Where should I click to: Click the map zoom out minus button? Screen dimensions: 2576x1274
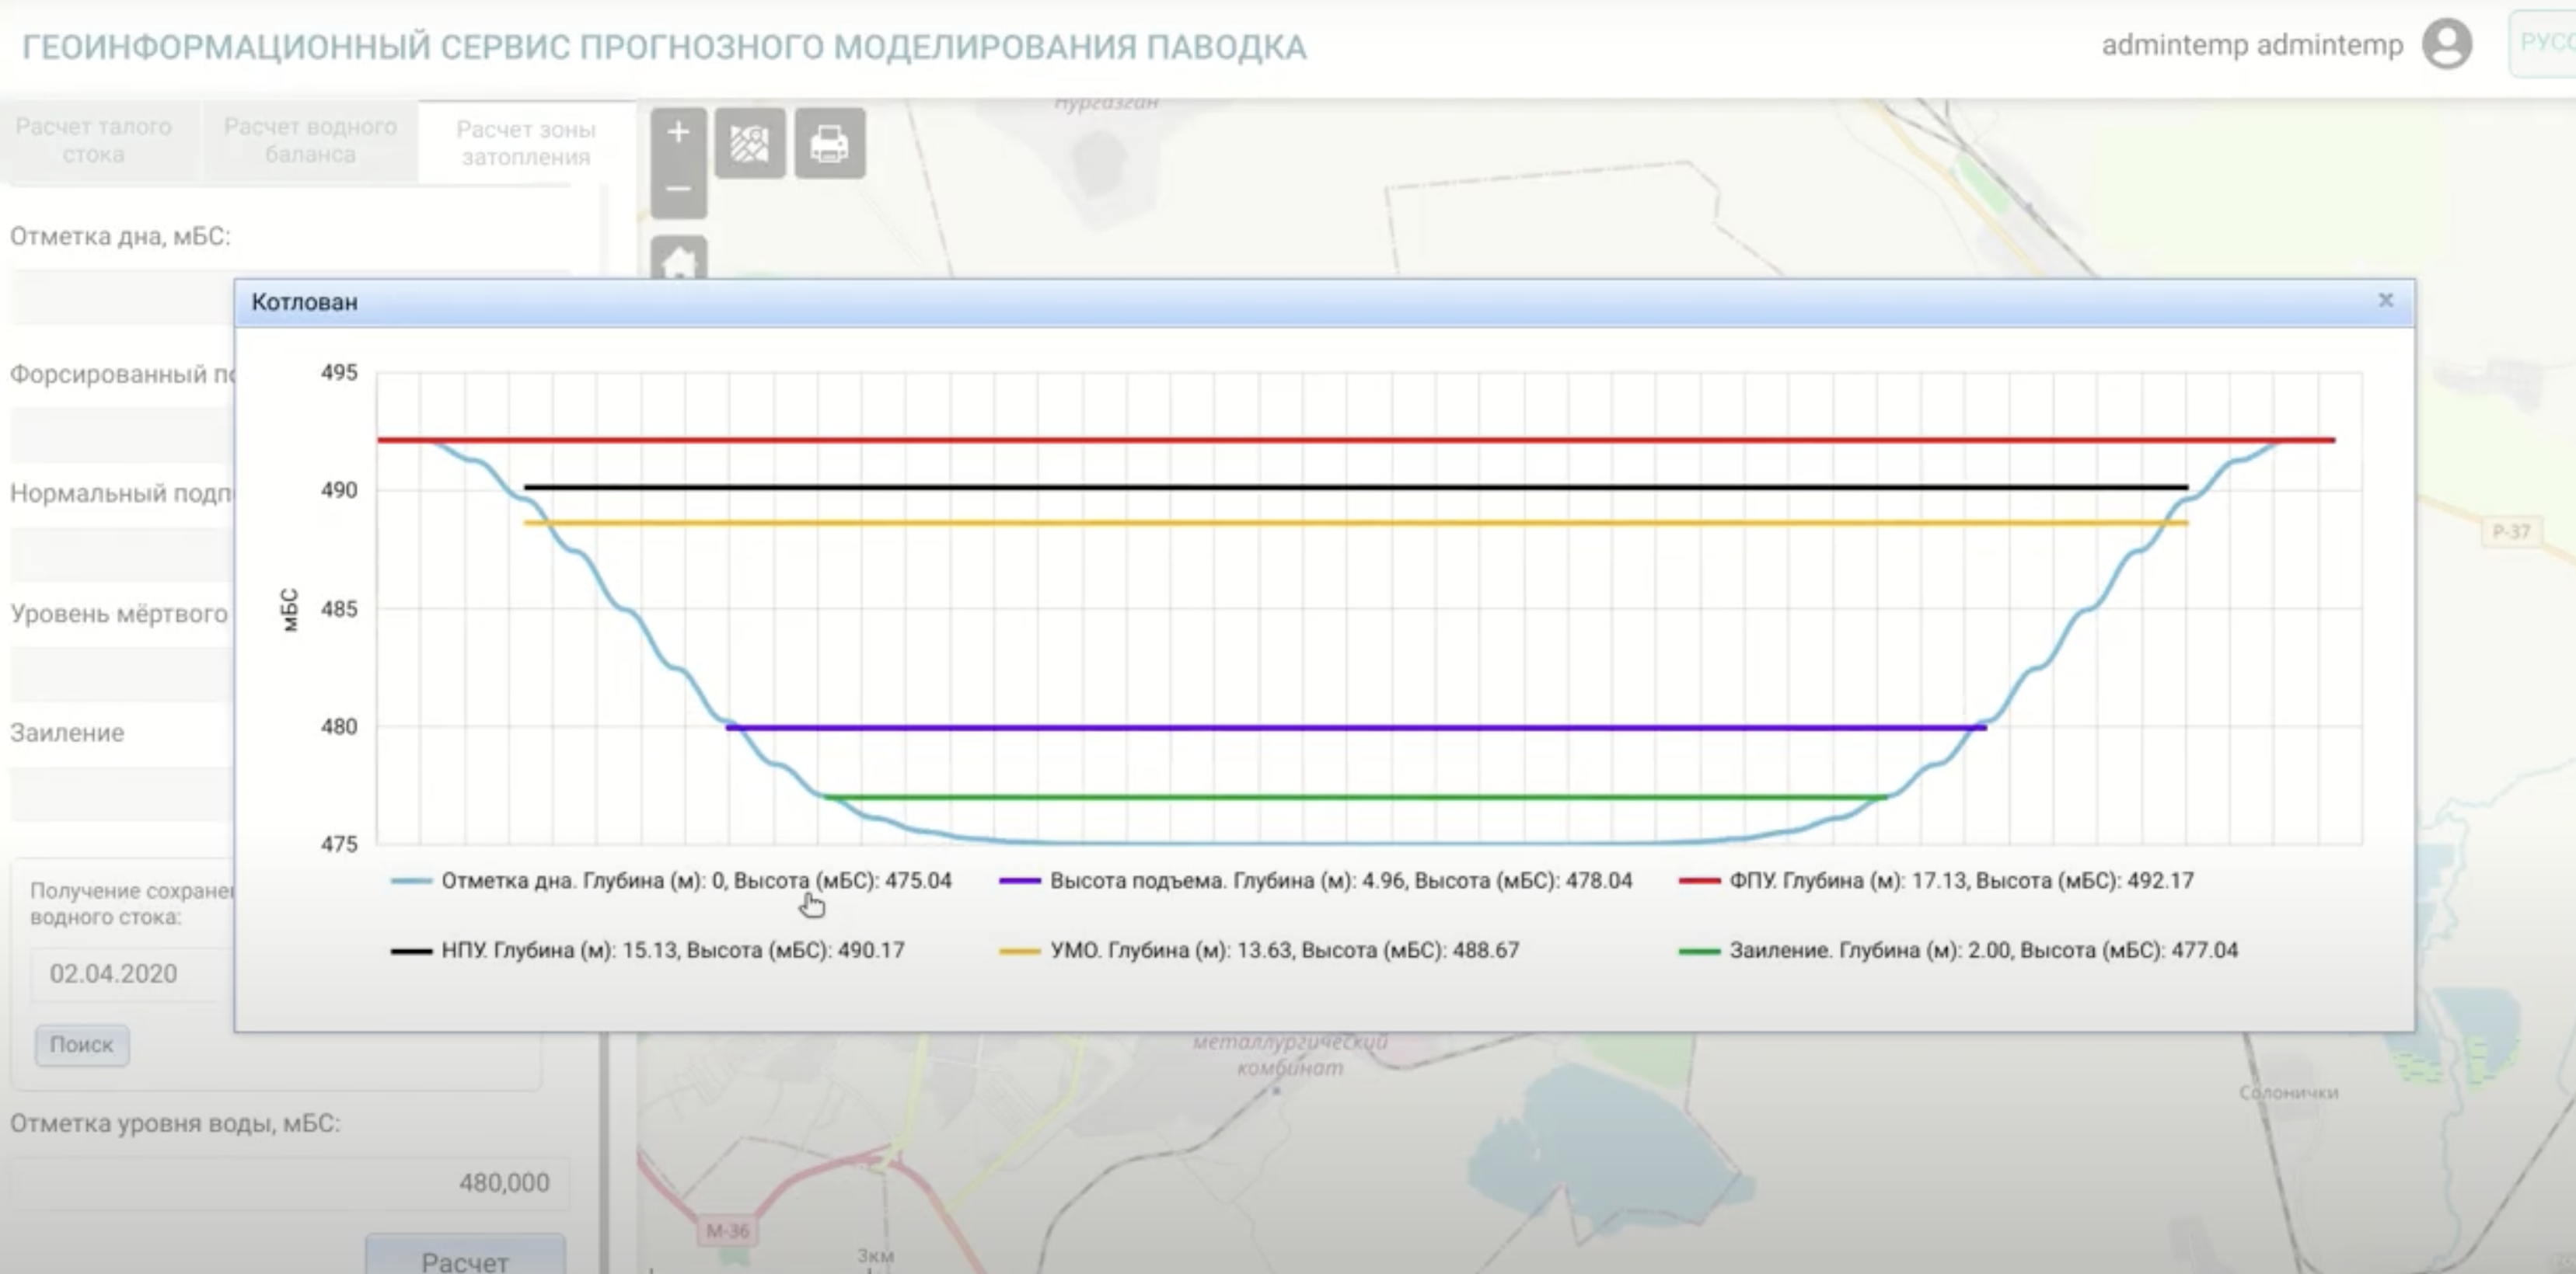point(678,189)
